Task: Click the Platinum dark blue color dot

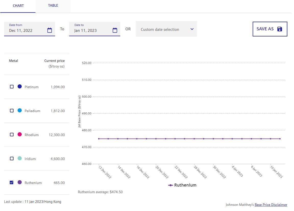Action: click(20, 87)
